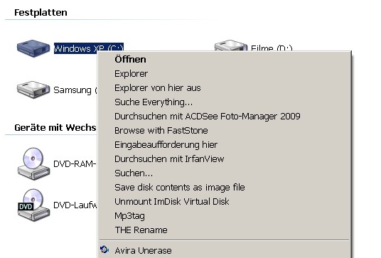Select the Samsung hard drive icon
The width and height of the screenshot is (381, 258).
pyautogui.click(x=33, y=90)
